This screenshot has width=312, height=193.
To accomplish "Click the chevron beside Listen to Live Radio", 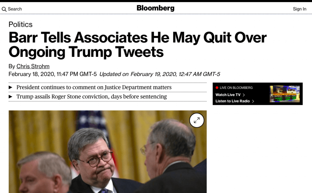I will pos(253,101).
